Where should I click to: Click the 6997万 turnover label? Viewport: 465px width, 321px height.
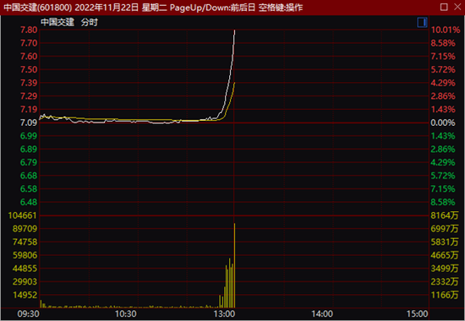tap(445, 229)
